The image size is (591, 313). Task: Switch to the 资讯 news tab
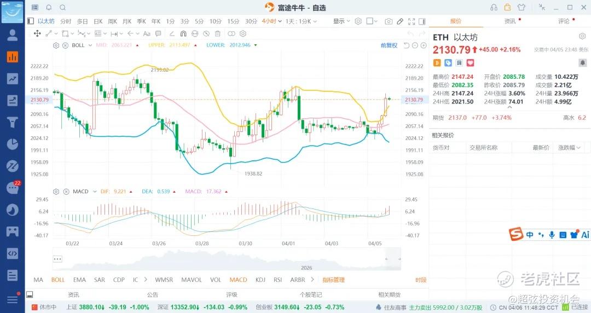click(x=510, y=21)
